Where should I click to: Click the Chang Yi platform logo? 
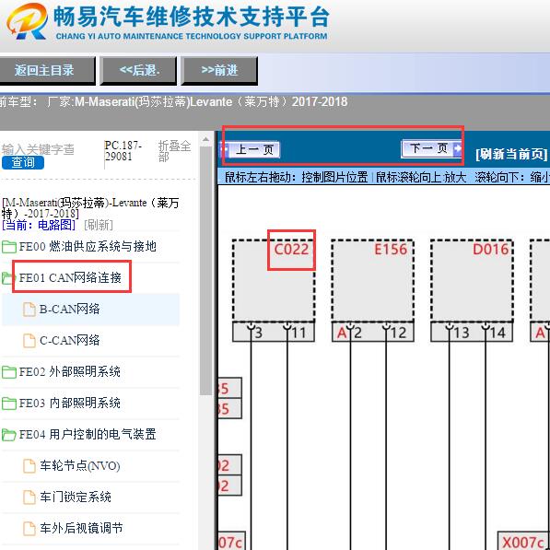click(x=27, y=21)
